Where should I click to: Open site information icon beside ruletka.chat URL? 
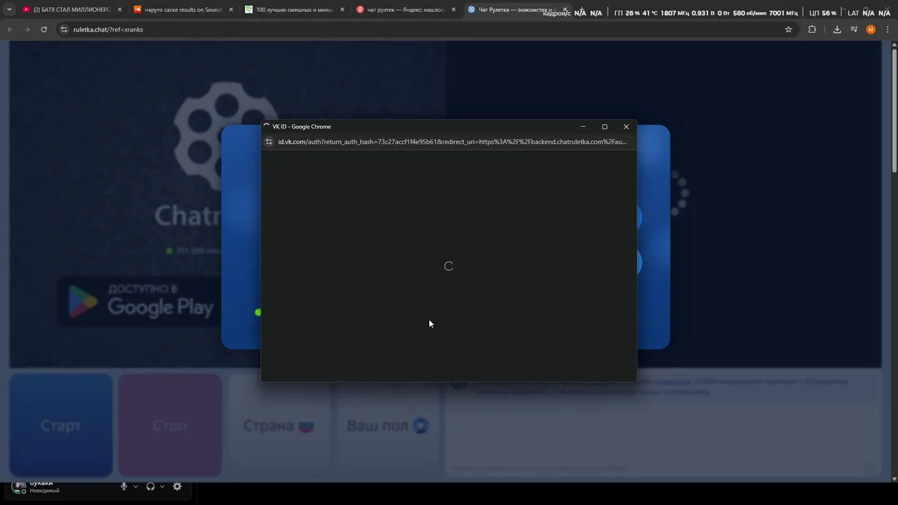tap(64, 29)
